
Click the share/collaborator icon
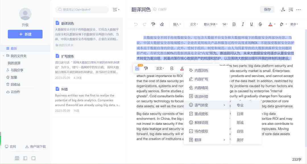click(283, 10)
